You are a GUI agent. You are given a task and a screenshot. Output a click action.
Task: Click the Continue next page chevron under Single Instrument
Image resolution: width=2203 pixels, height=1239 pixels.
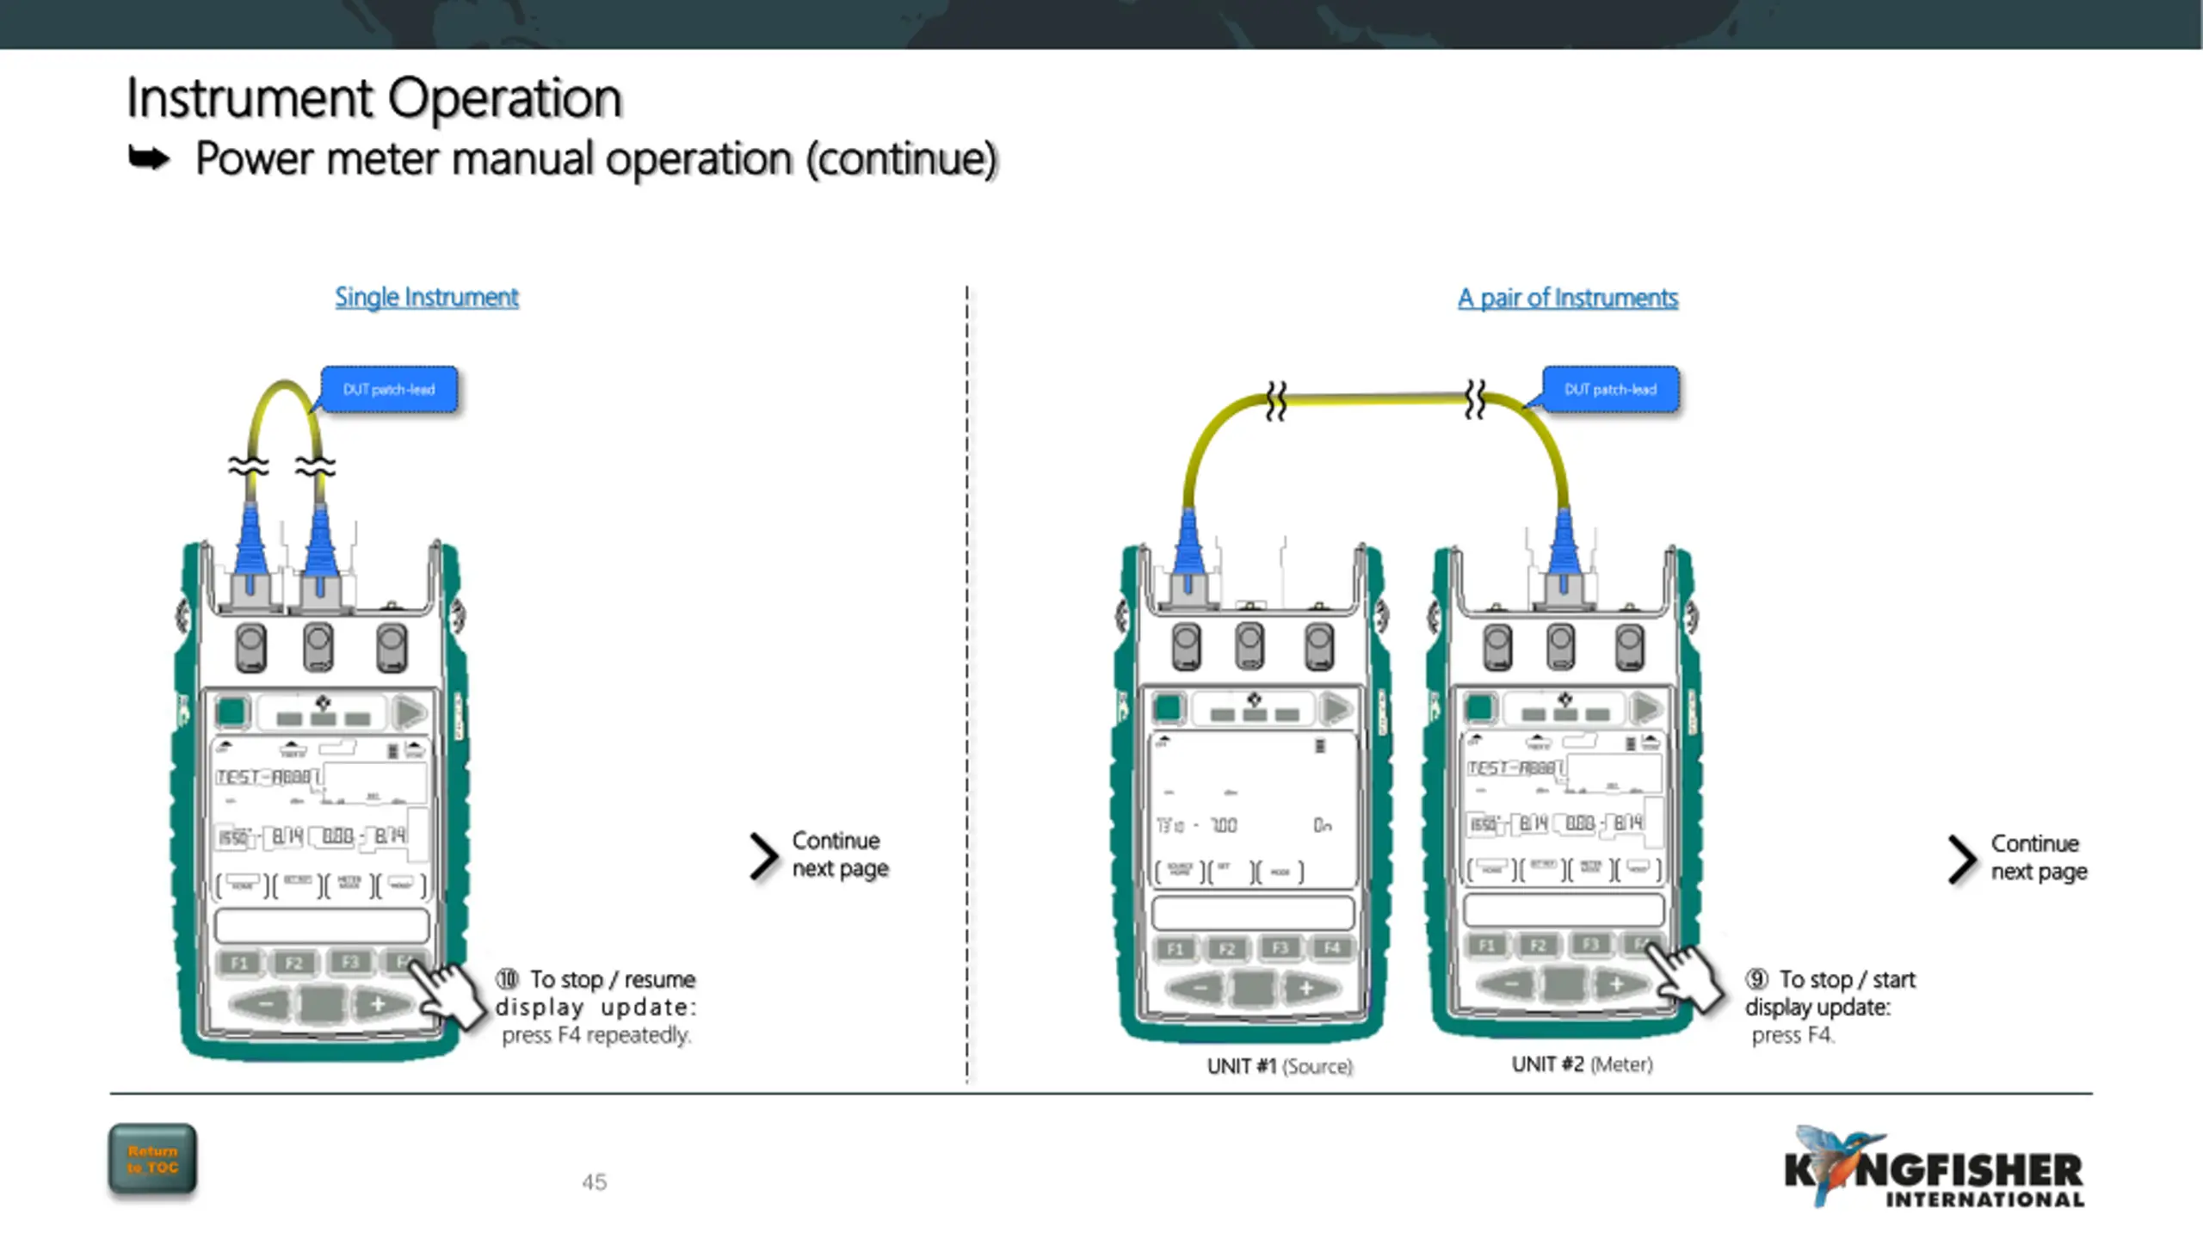click(x=763, y=856)
